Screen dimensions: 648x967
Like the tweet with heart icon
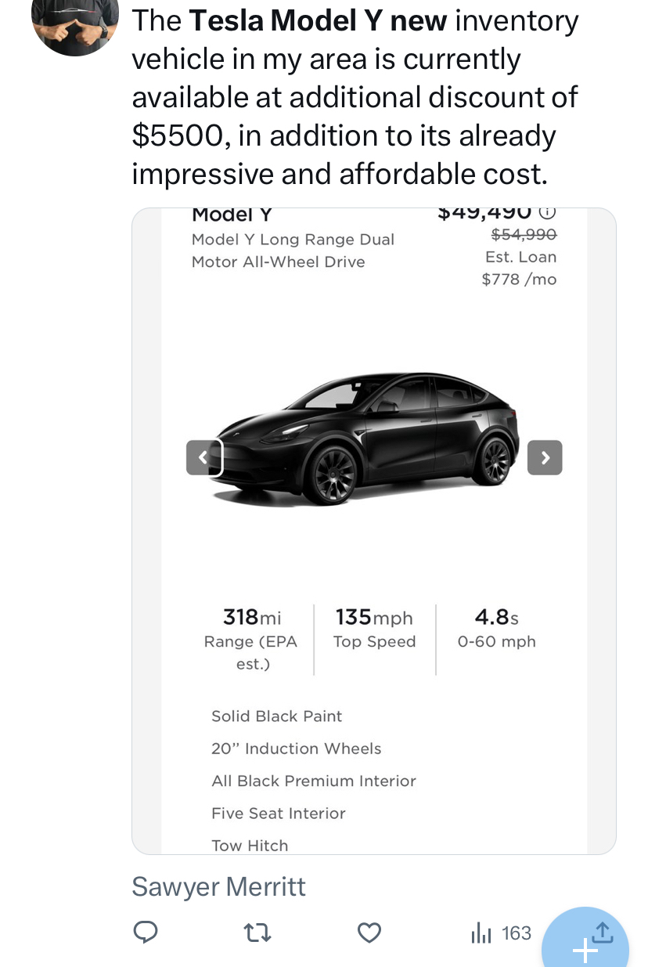click(369, 933)
